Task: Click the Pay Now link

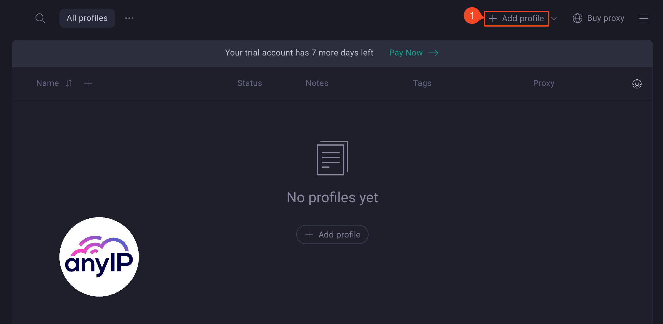Action: [406, 52]
